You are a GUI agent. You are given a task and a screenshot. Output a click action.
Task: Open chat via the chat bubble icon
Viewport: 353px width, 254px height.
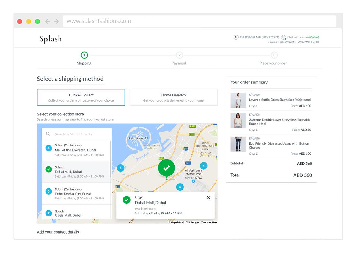pos(283,37)
